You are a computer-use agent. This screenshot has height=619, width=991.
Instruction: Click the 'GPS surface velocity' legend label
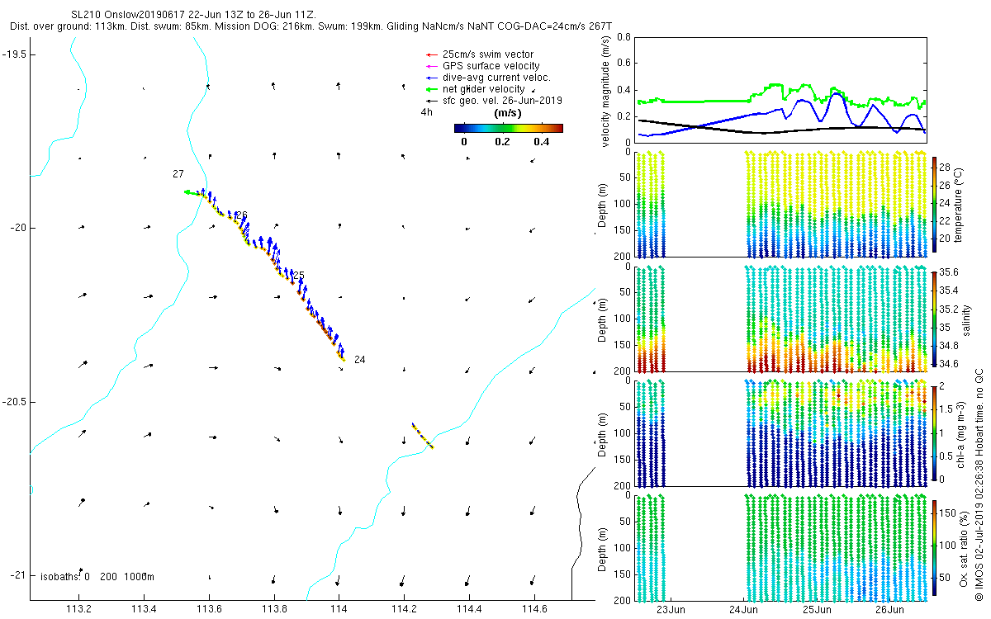click(x=491, y=66)
